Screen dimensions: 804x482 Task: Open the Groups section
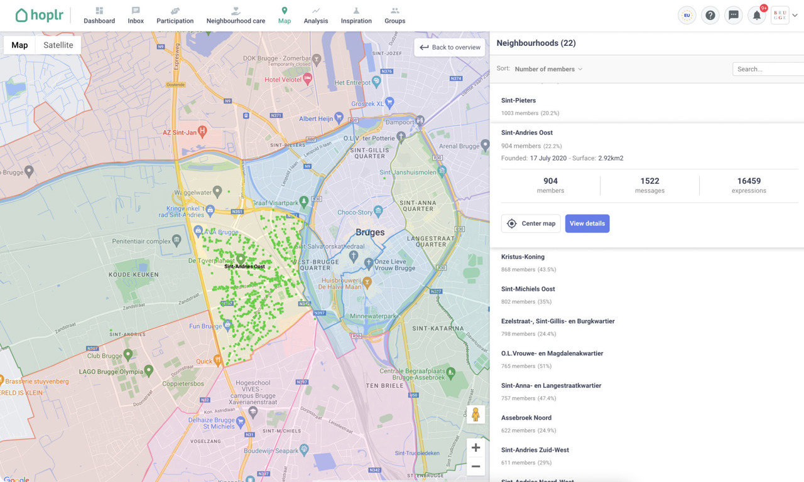pyautogui.click(x=394, y=16)
